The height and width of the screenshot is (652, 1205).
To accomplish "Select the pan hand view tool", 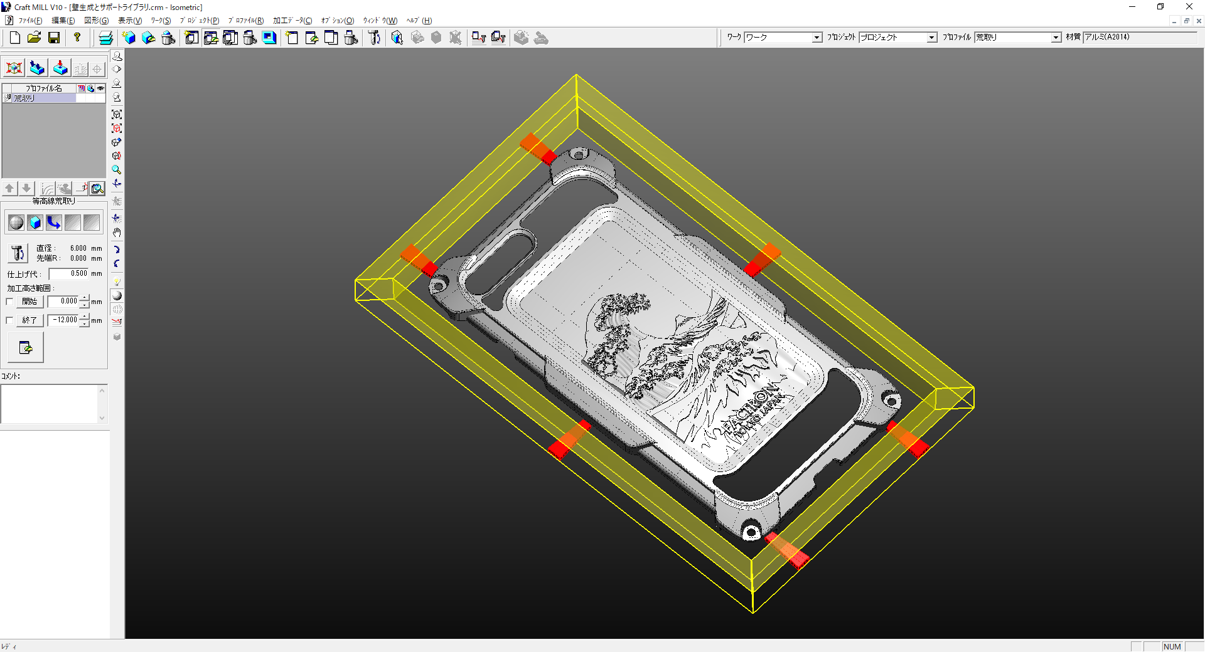I will pos(117,233).
